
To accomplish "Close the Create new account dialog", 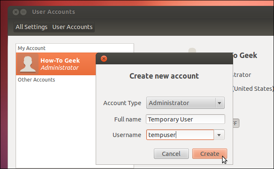I will click(104, 58).
